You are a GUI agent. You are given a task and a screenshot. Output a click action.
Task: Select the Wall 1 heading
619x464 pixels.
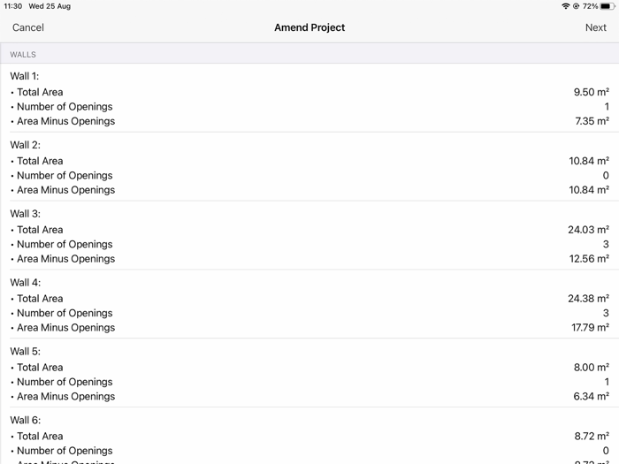pos(25,76)
